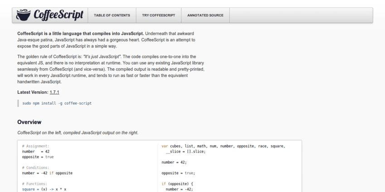Click the 'square = (x) -> x * x' line
This screenshot has width=385, height=192.
click(44, 189)
